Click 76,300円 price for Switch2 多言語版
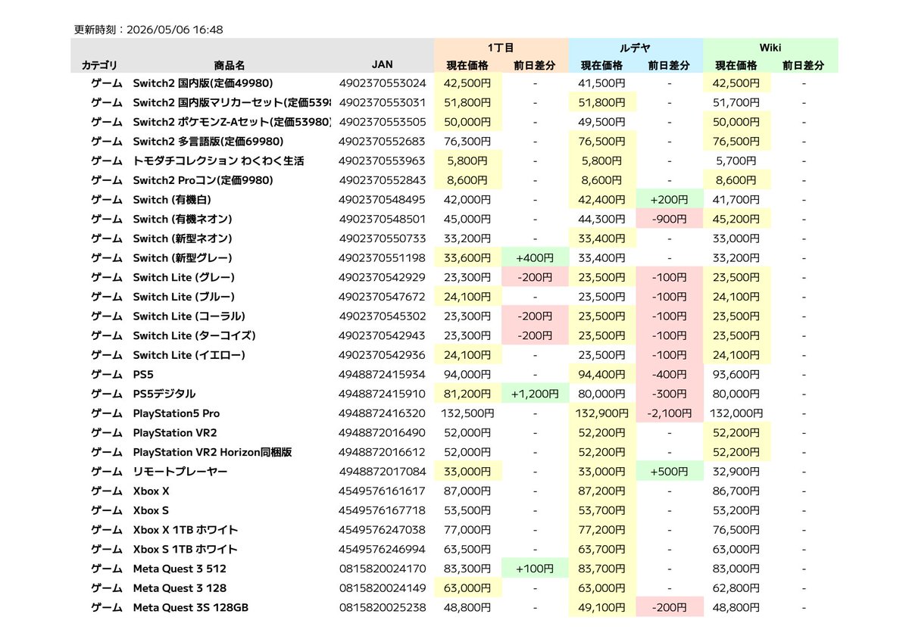Screen dimensions: 909x642 [468, 142]
